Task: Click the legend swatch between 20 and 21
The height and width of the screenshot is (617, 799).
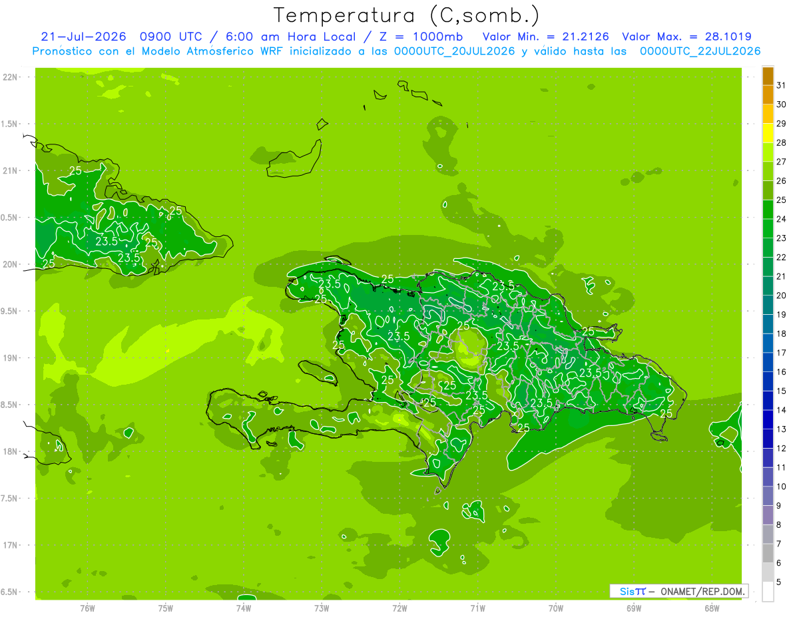Action: click(768, 286)
